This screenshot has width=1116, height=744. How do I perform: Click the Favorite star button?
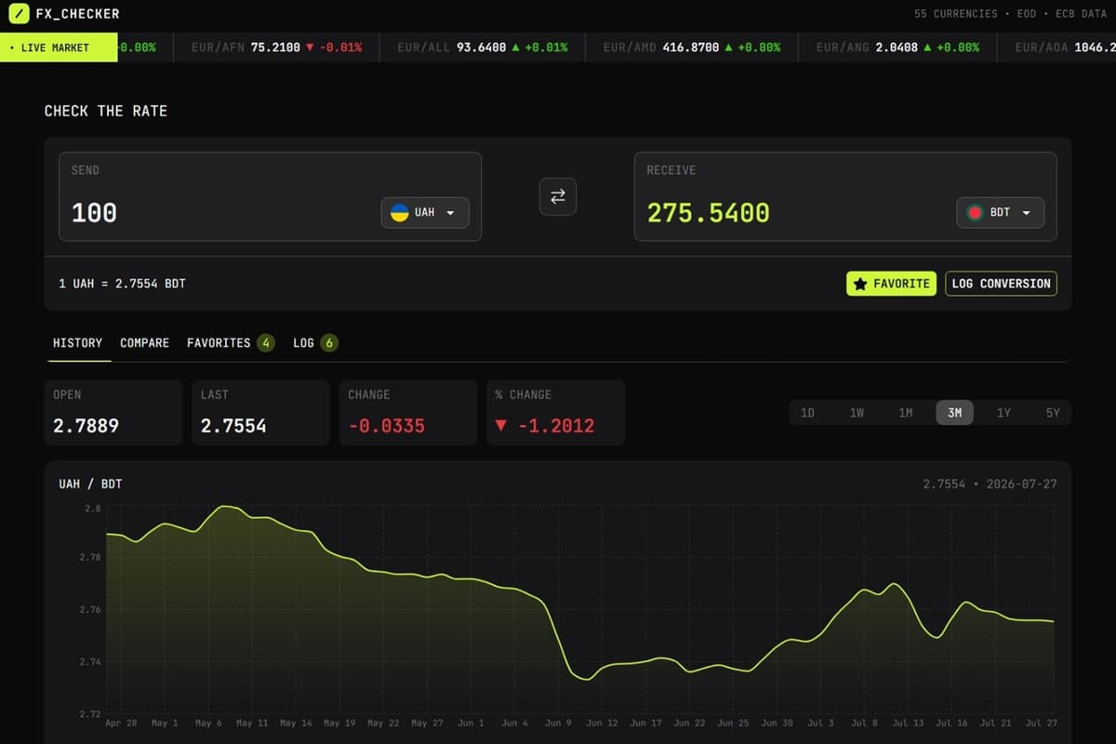pyautogui.click(x=891, y=284)
